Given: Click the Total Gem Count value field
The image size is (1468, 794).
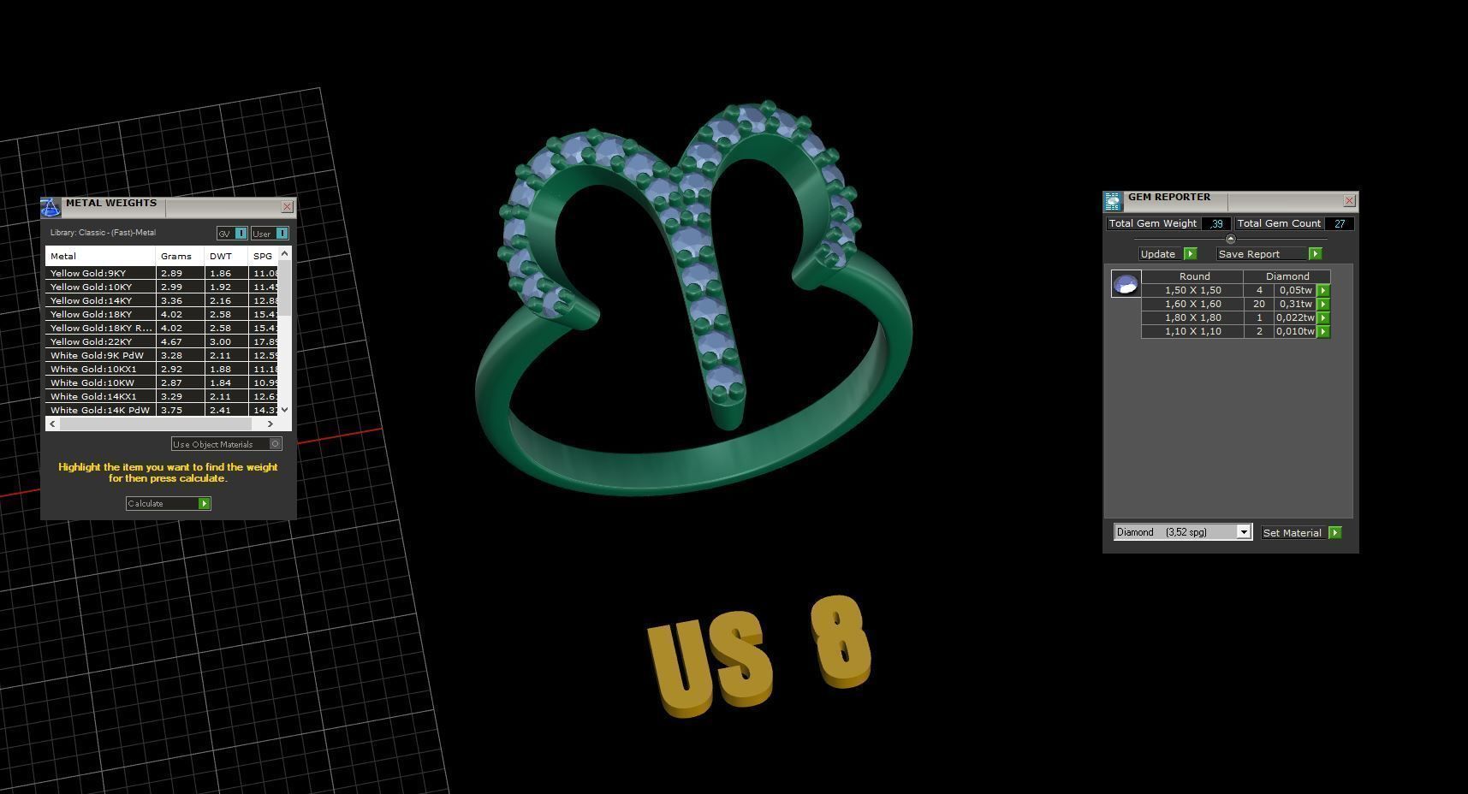Looking at the screenshot, I should (1340, 223).
